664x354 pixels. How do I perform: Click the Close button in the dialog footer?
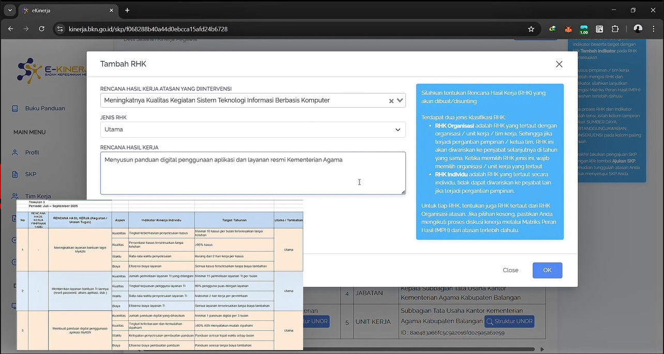(x=510, y=270)
